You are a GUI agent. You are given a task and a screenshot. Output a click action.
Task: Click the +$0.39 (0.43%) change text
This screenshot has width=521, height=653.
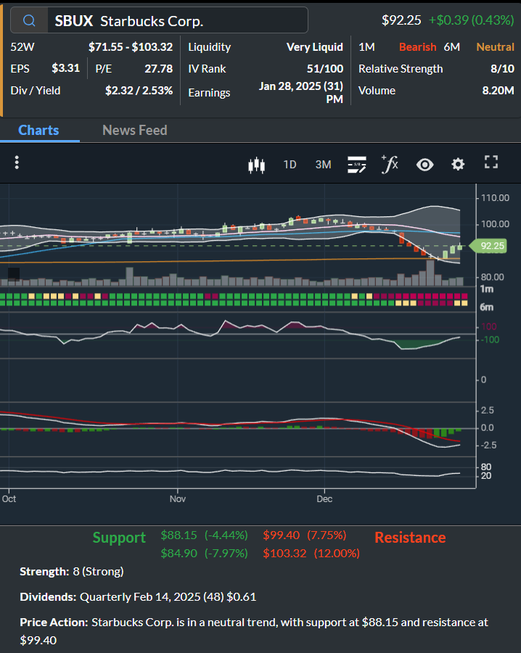472,20
